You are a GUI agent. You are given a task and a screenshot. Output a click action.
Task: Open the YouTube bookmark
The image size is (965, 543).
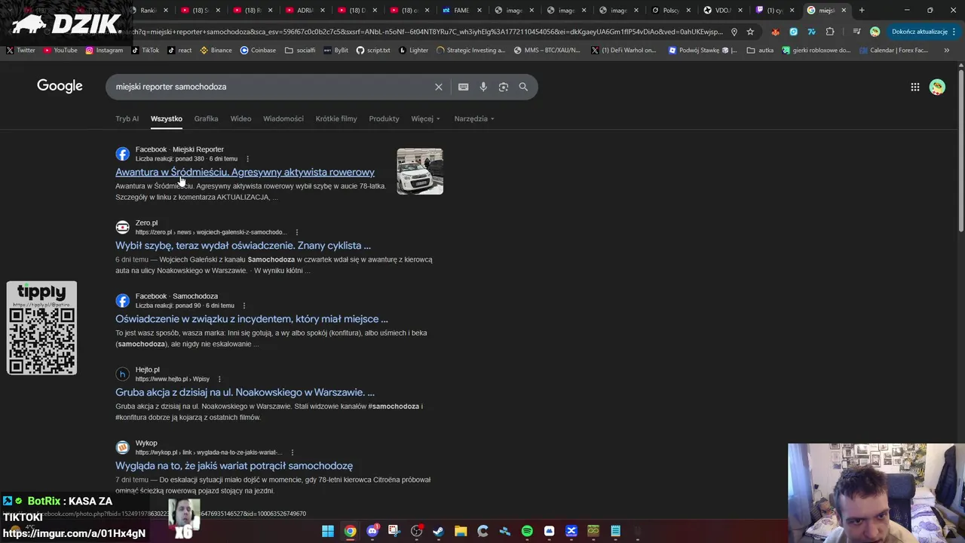(60, 51)
